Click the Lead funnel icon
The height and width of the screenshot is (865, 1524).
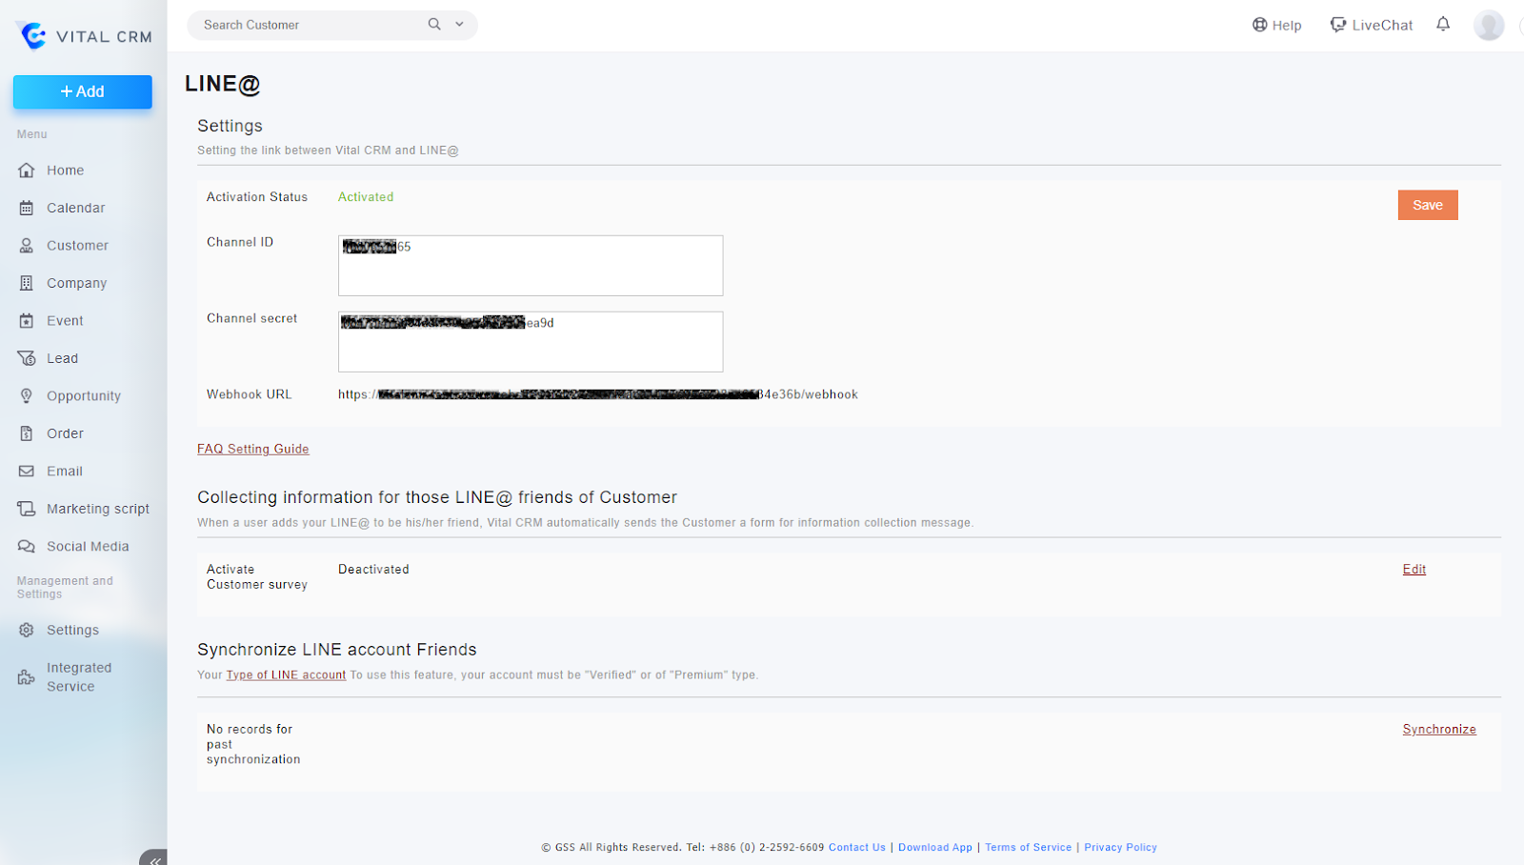tap(27, 358)
